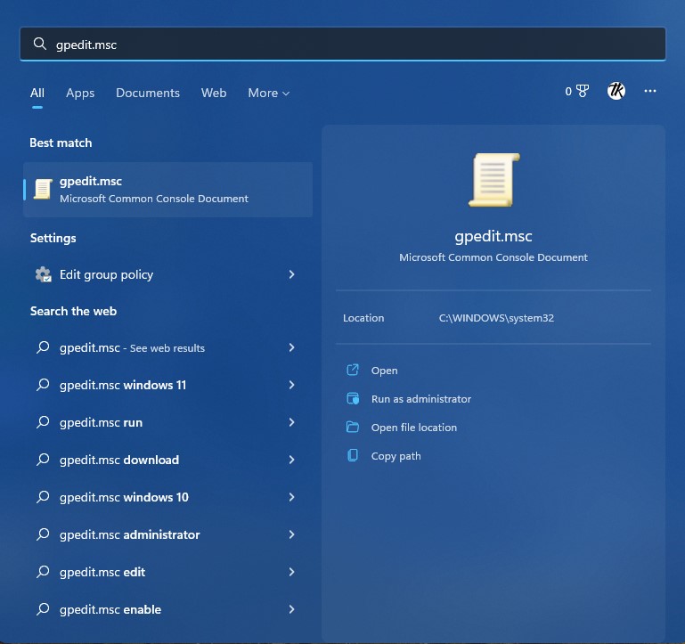Image resolution: width=685 pixels, height=644 pixels.
Task: Expand chevron for 'gpedit.msc windows 11'
Action: (291, 385)
